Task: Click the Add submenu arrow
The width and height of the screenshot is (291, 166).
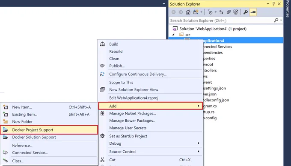Action: (199, 106)
